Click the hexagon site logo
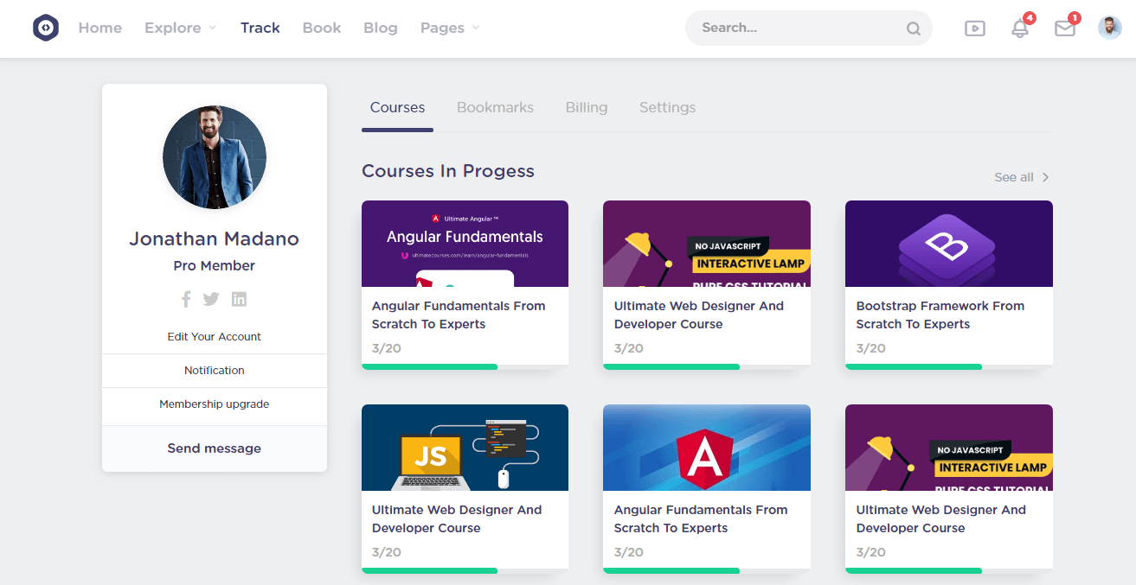Screen dimensions: 1136x585 click(x=46, y=28)
